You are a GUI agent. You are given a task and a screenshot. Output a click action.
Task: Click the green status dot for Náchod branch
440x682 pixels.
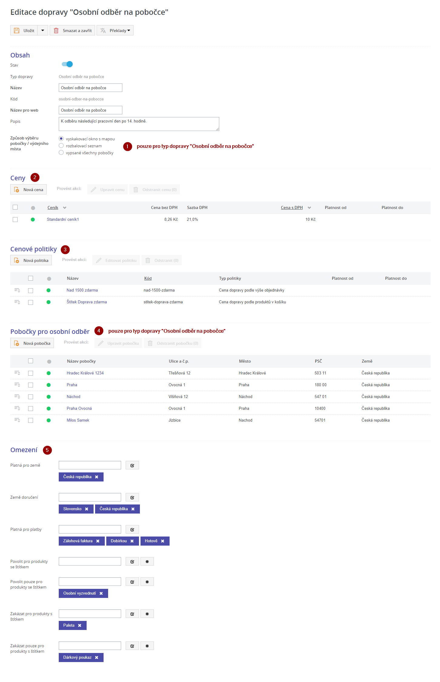pos(49,397)
